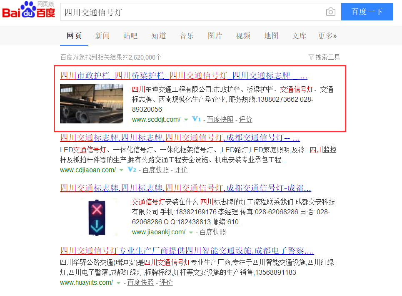Image resolution: width=402 pixels, height=296 pixels.
Task: Click the result count text 约2,620,000个
Action: coord(142,57)
